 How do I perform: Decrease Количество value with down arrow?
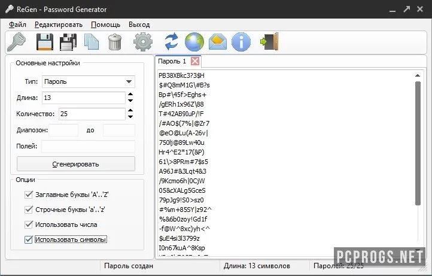click(130, 117)
